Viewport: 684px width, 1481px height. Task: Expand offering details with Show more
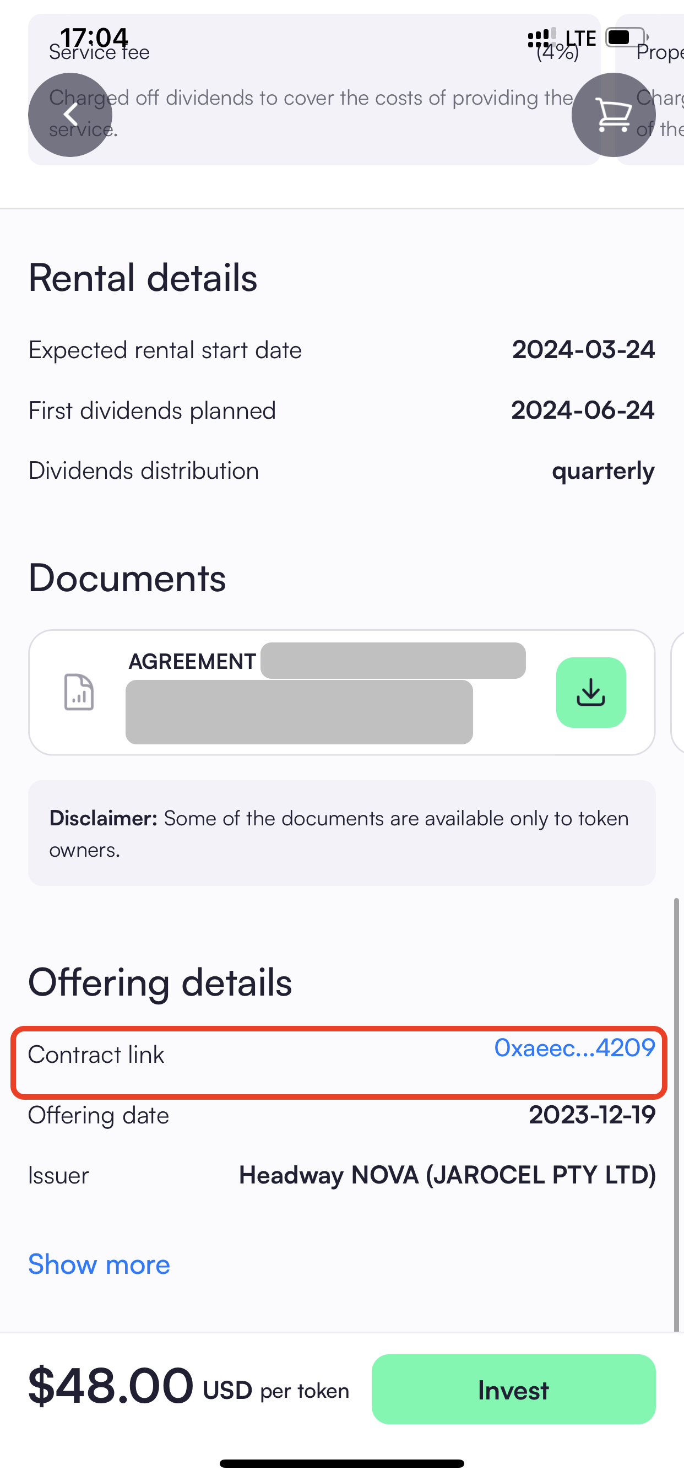(x=99, y=1264)
